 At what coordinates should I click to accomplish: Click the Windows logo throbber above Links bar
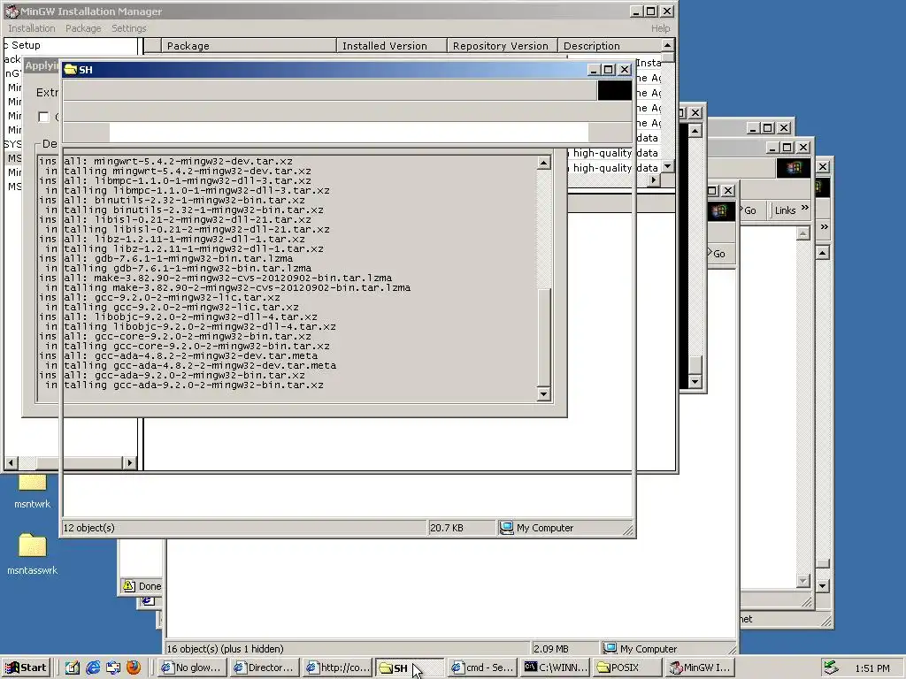[794, 168]
